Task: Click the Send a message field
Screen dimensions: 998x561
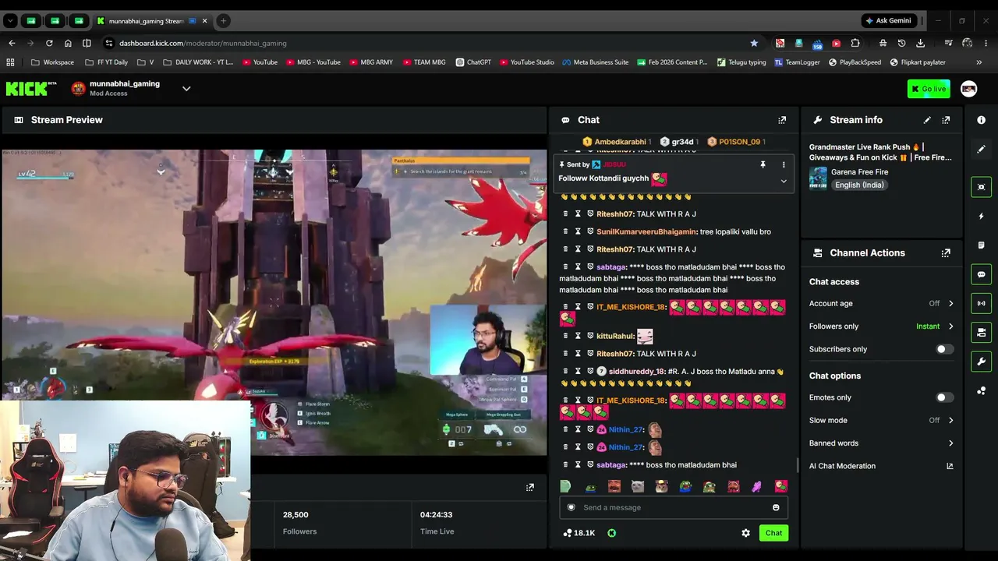Action: coord(674,508)
